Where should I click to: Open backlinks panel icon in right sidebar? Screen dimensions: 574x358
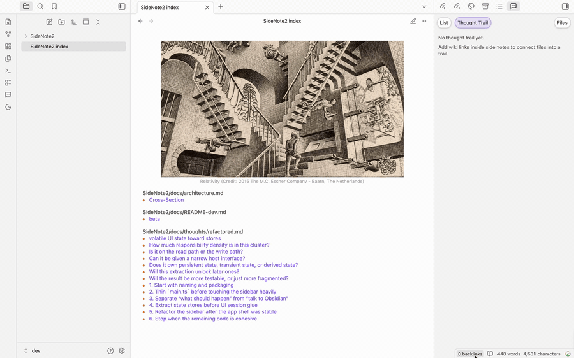pyautogui.click(x=443, y=6)
